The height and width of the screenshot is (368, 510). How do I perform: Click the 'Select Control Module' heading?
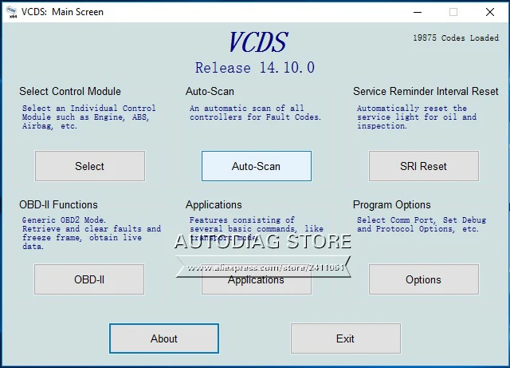point(70,91)
